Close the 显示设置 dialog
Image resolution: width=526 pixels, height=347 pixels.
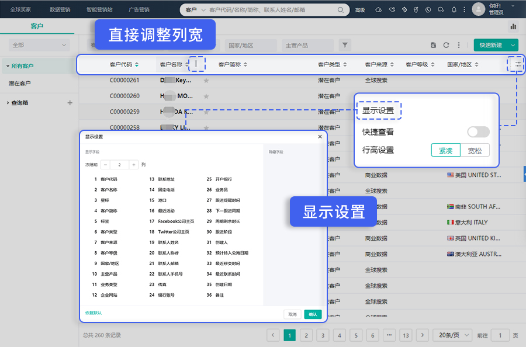(x=320, y=137)
